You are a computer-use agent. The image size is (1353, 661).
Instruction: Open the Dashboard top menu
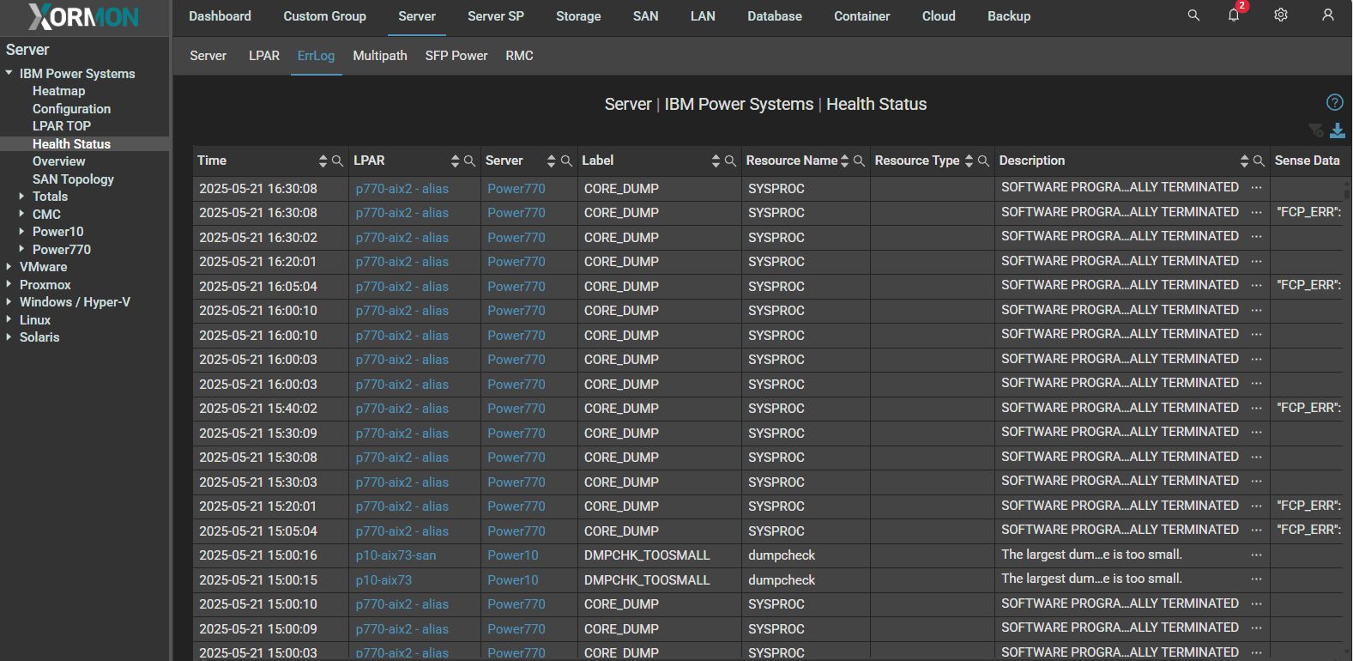220,16
